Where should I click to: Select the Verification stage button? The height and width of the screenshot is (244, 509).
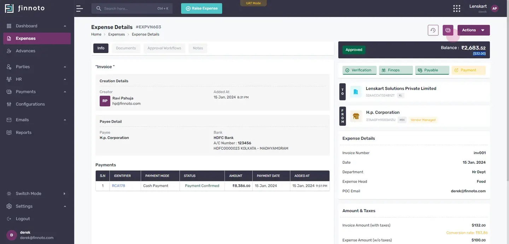(x=360, y=70)
